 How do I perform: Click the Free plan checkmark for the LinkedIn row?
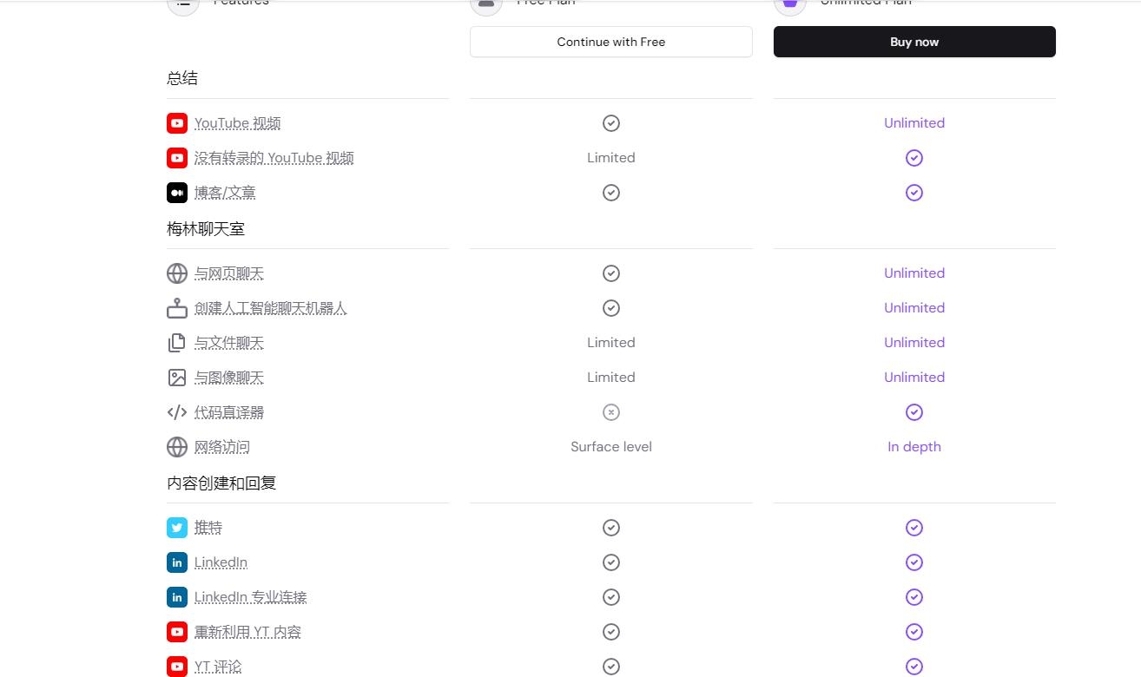[x=611, y=562]
